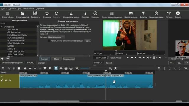Show Недавние recent files panel

(x=95, y=15)
